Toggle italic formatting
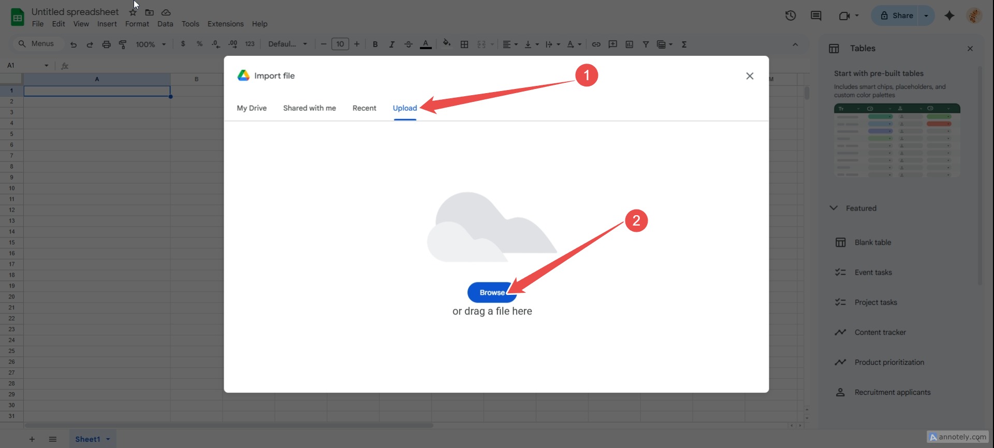994x448 pixels. [392, 44]
